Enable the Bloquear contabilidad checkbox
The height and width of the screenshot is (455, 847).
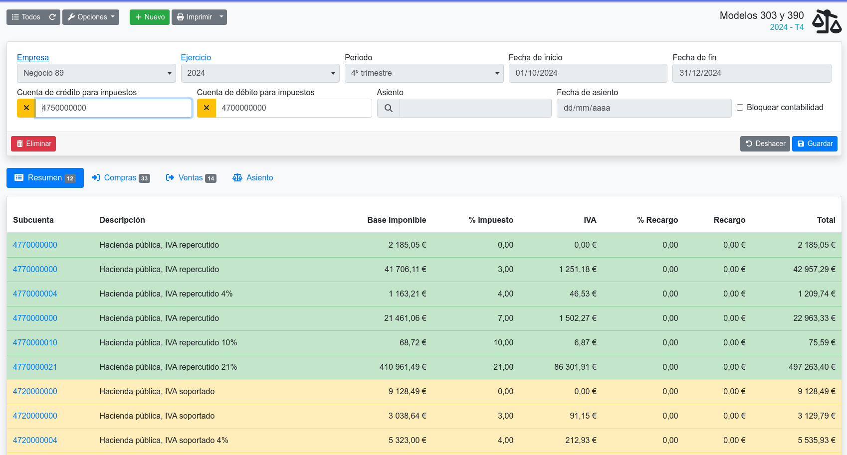pos(740,108)
